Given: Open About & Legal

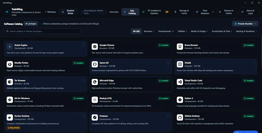Looking at the screenshot, I should [x=249, y=12].
